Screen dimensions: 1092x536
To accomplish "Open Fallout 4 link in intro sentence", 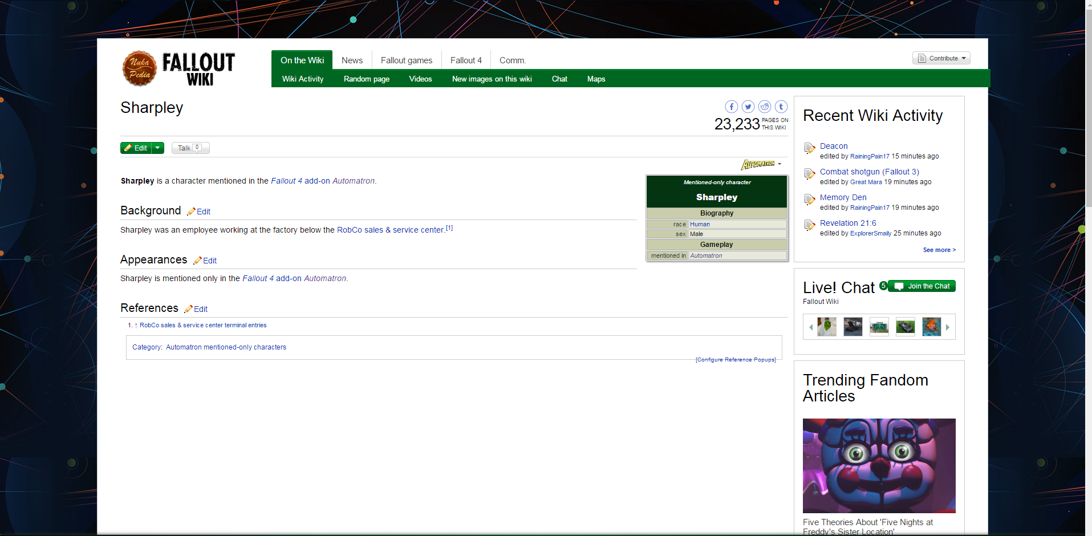I will [x=286, y=181].
